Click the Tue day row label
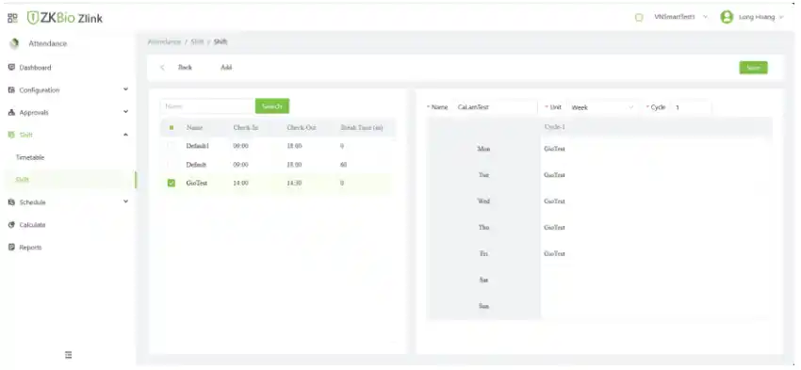Image resolution: width=801 pixels, height=370 pixels. [x=483, y=175]
